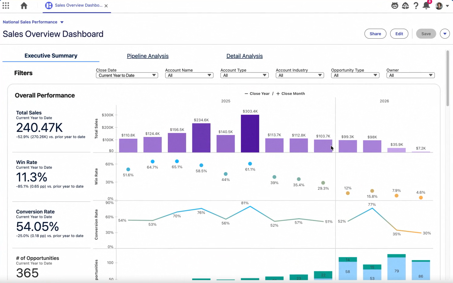Open the Account Industry filter dropdown
The image size is (453, 283).
[x=300, y=75]
